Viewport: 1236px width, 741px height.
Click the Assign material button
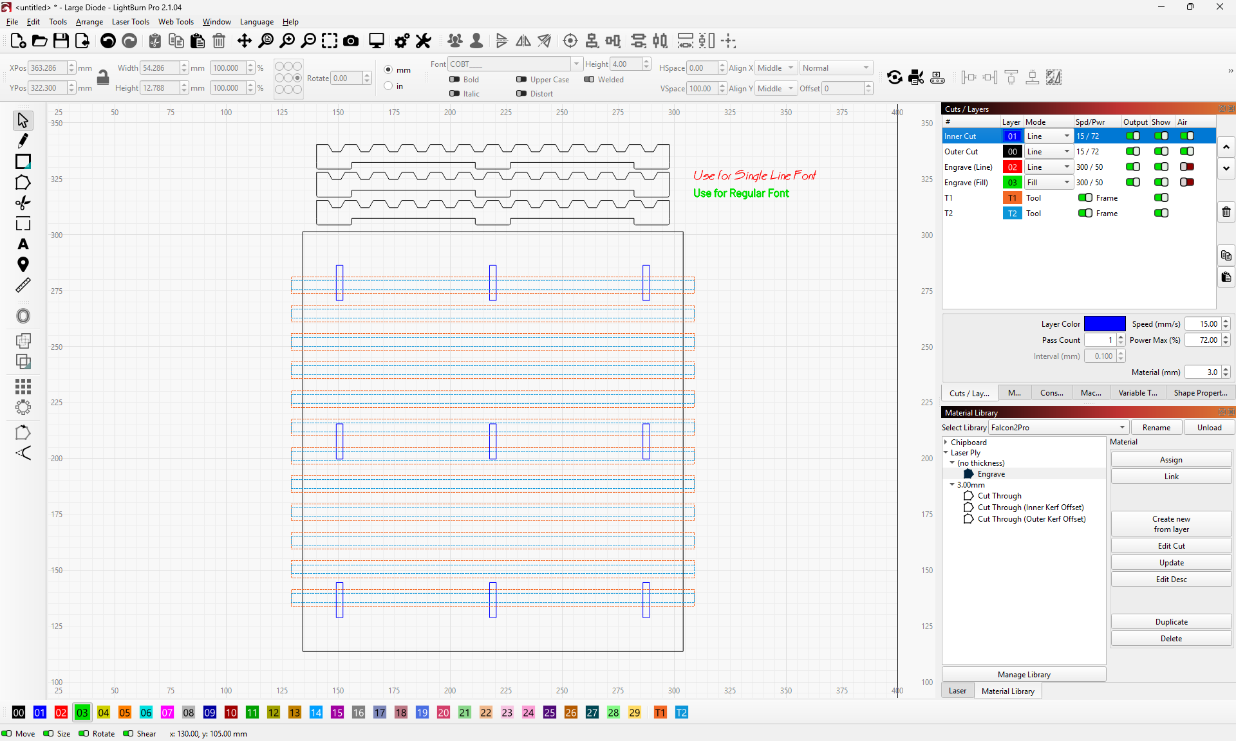(1171, 459)
